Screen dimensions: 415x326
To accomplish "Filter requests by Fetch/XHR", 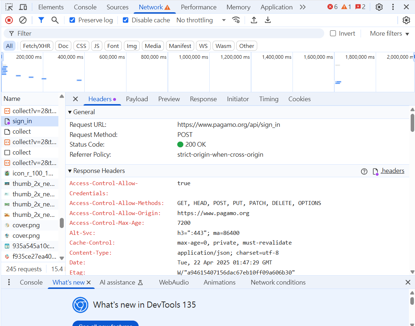I will tap(37, 46).
